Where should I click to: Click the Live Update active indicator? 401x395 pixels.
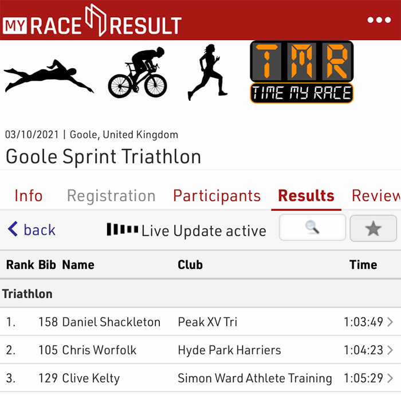[x=187, y=230]
